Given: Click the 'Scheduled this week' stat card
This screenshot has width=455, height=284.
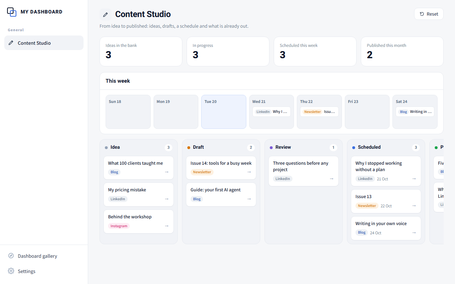Looking at the screenshot, I should (315, 51).
